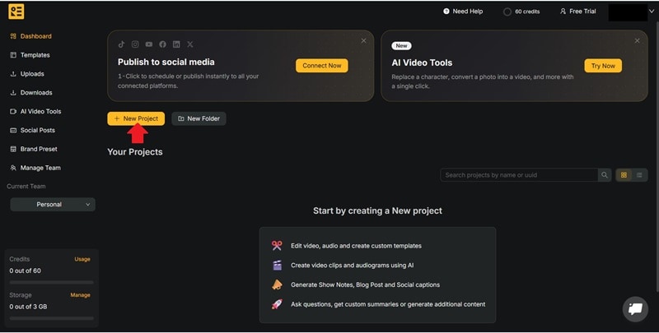The height and width of the screenshot is (333, 659).
Task: Open Need Help
Action: pos(463,12)
